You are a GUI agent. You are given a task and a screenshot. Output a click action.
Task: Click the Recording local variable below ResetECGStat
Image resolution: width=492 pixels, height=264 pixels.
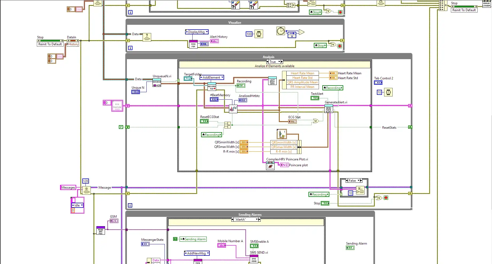[x=212, y=135]
